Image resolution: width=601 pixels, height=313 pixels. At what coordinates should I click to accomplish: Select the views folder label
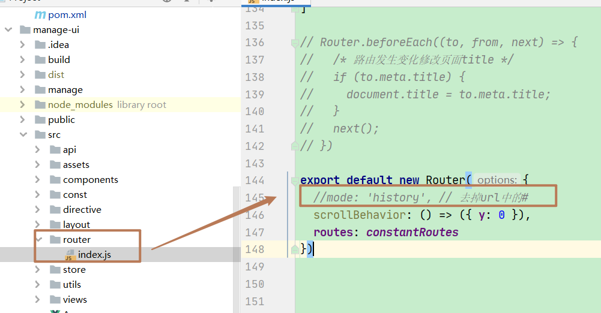click(74, 299)
